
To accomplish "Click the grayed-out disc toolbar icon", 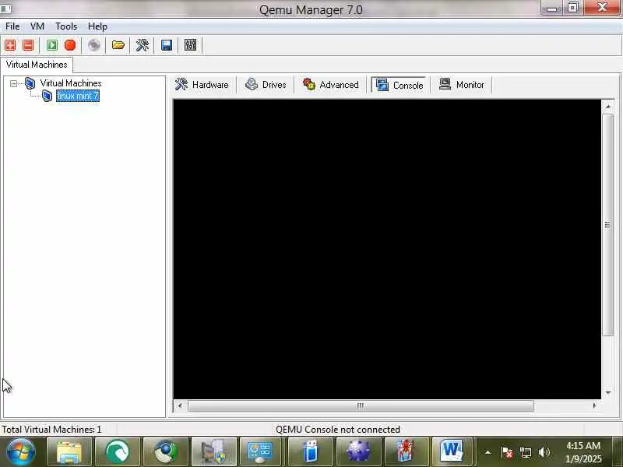I will click(x=94, y=45).
